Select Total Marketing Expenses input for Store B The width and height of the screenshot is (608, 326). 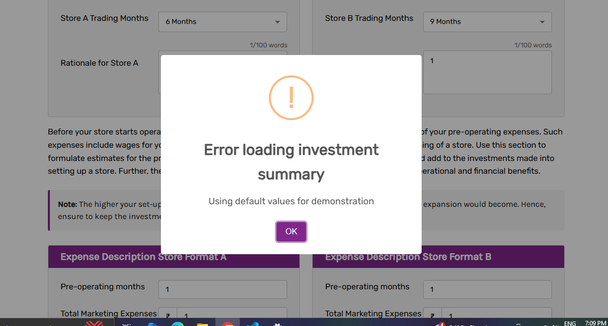496,315
